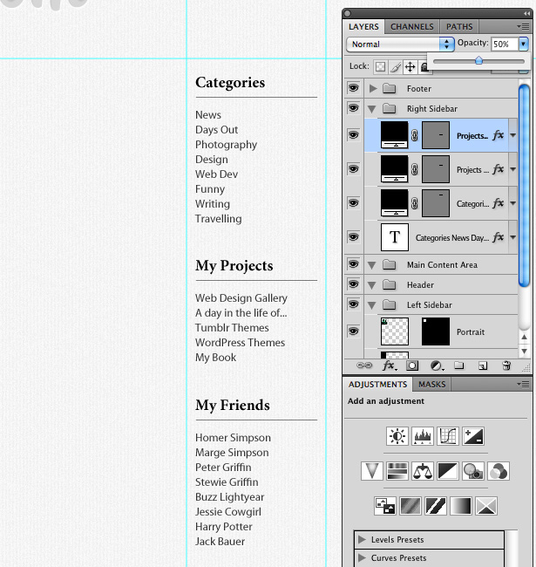The width and height of the screenshot is (536, 567).
Task: Add a Black & White adjustment
Action: [x=447, y=471]
